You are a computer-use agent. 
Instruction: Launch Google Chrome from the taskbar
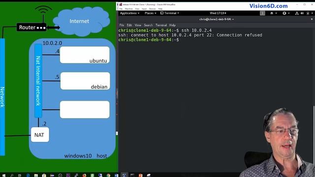pos(108,175)
